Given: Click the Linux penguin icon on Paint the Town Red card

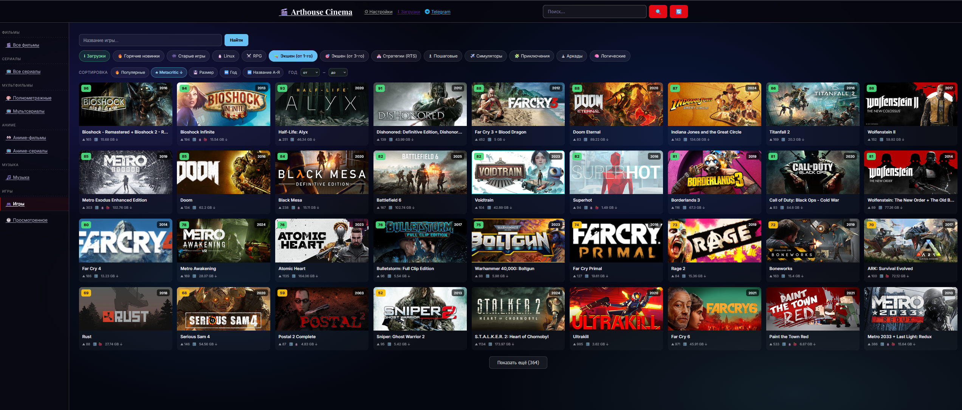Looking at the screenshot, I should (790, 344).
